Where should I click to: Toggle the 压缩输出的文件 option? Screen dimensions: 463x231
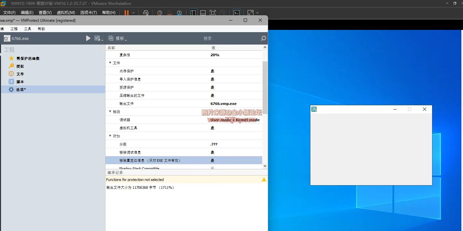(212, 95)
